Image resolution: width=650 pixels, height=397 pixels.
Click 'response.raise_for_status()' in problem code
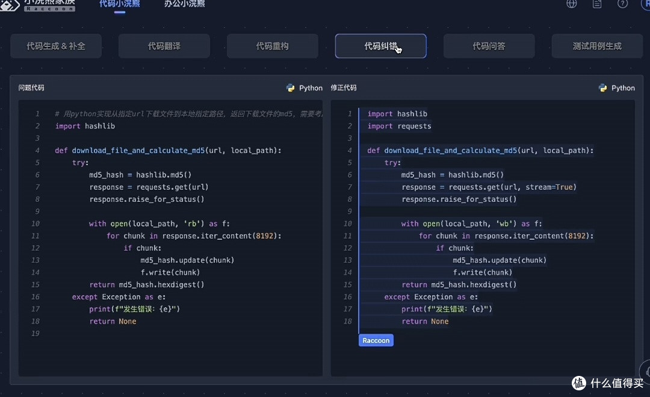147,199
